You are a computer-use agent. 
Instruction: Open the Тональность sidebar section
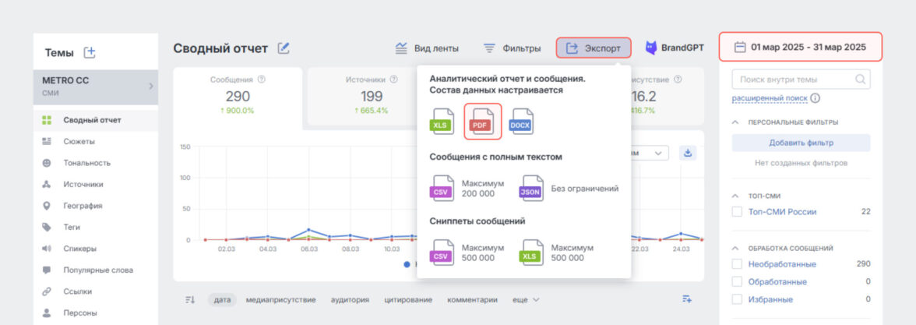tap(86, 163)
